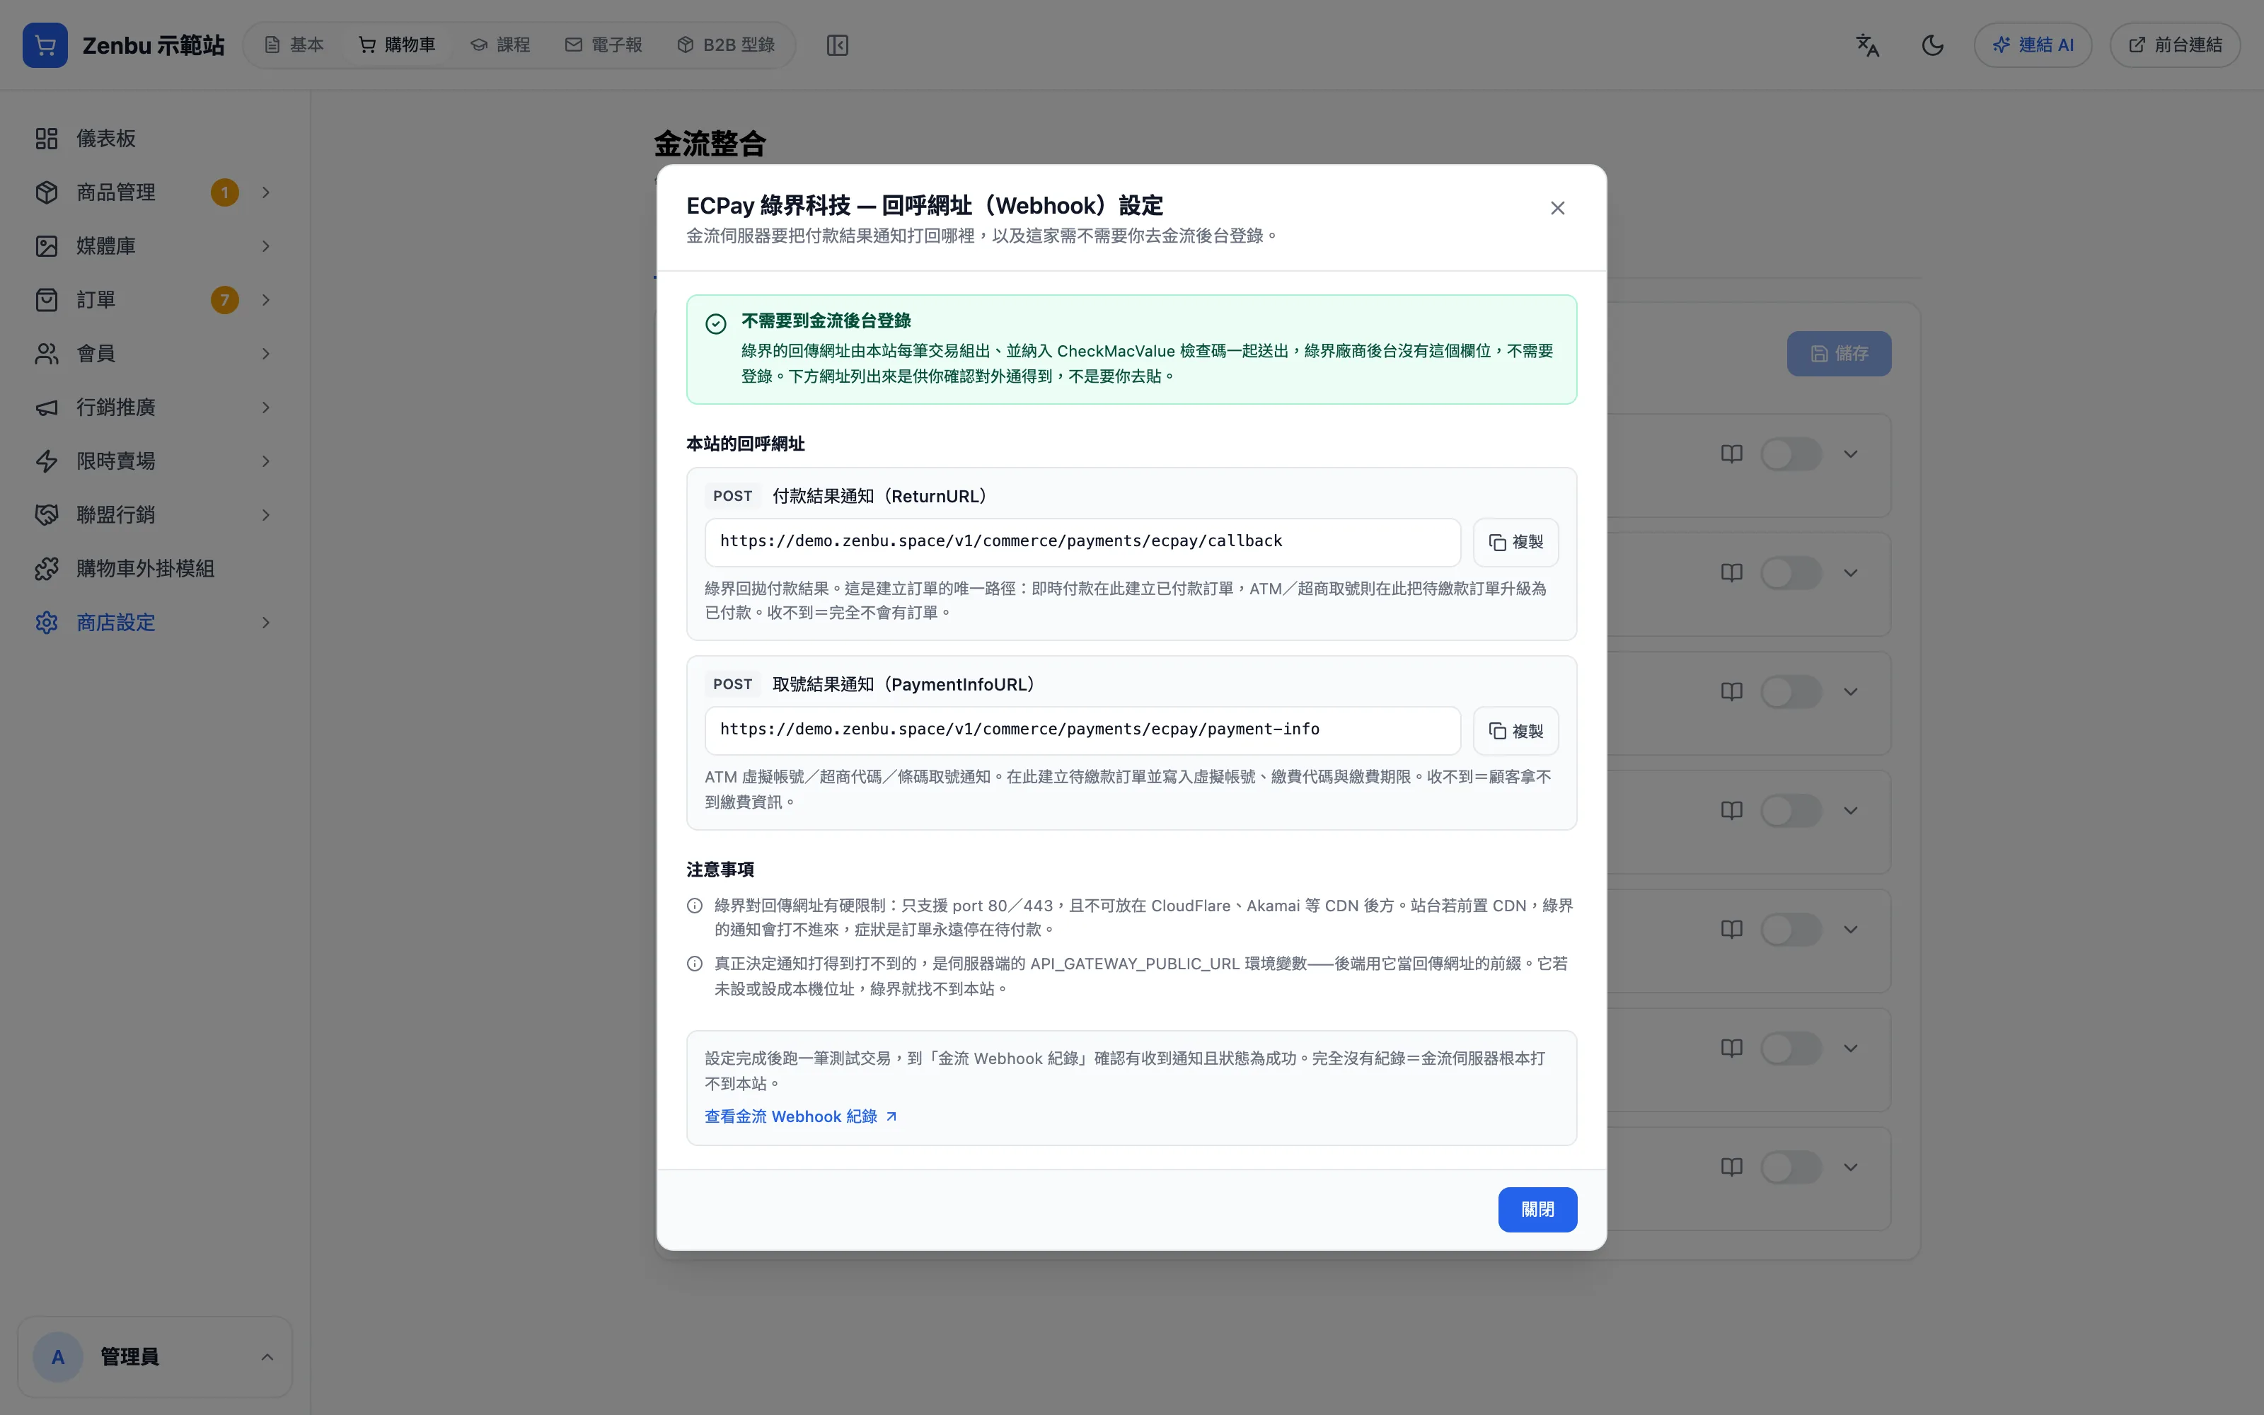The height and width of the screenshot is (1415, 2264).
Task: Click the 儲存 save button
Action: (1838, 354)
